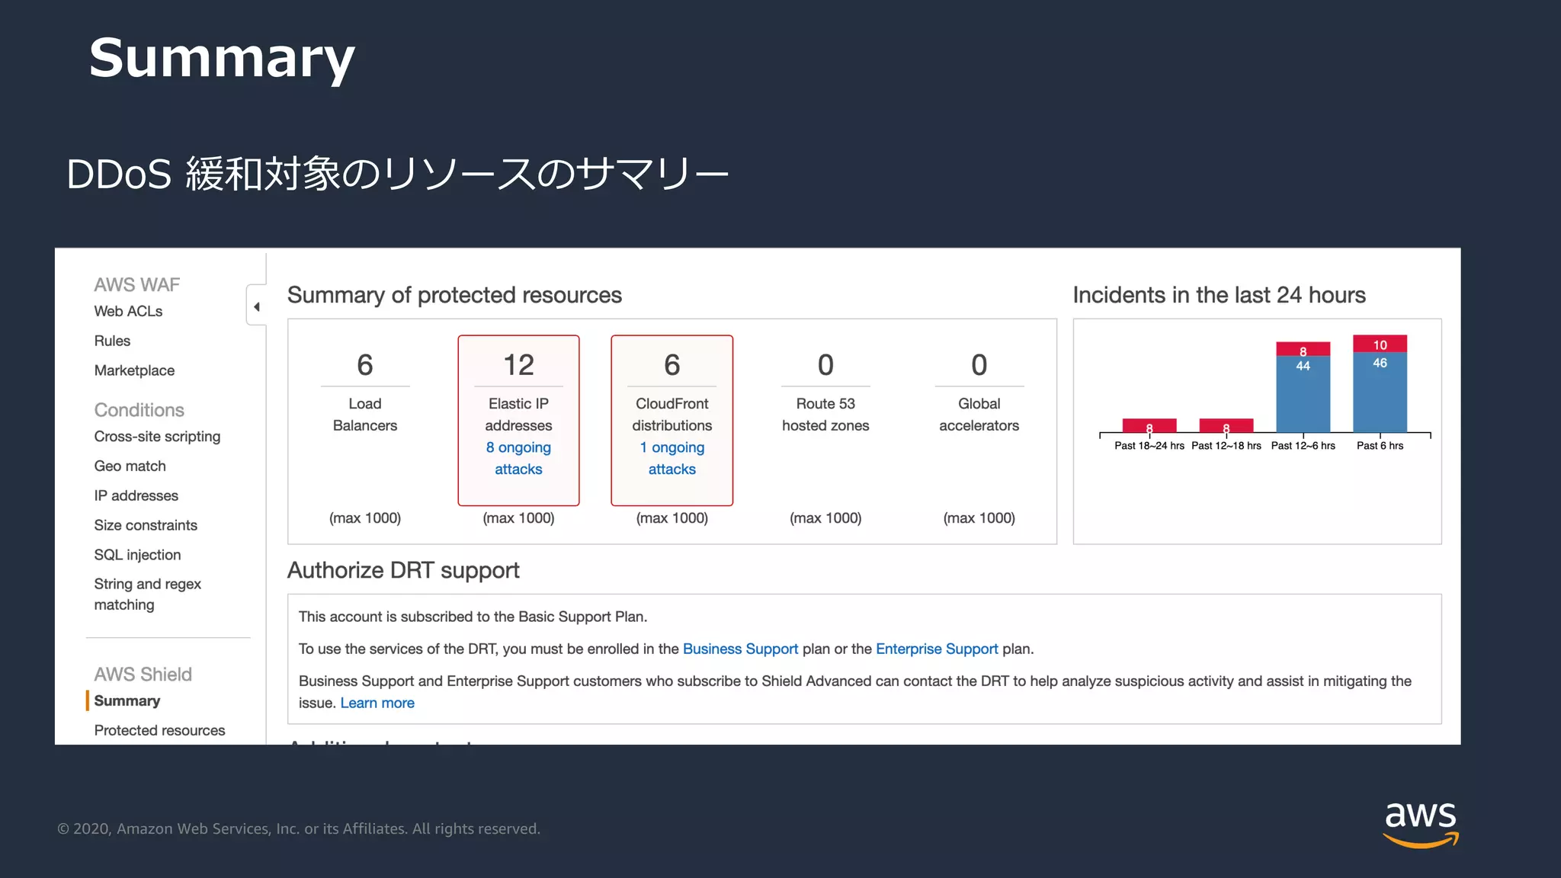1561x878 pixels.
Task: Click the Past 12~18 hrs red bar
Action: (1226, 425)
